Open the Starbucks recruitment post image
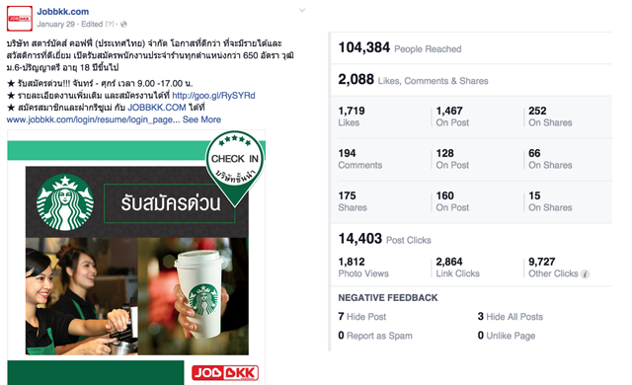The width and height of the screenshot is (632, 385). 136,258
